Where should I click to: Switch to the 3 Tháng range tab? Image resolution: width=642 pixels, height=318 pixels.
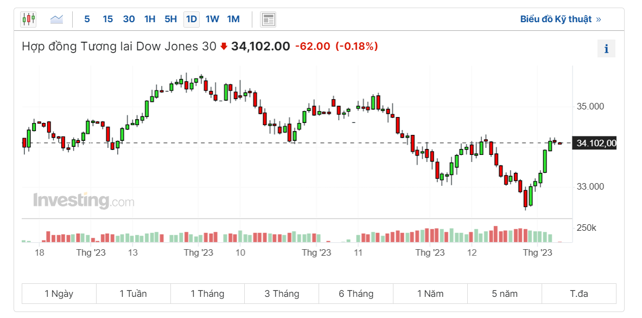tap(282, 294)
